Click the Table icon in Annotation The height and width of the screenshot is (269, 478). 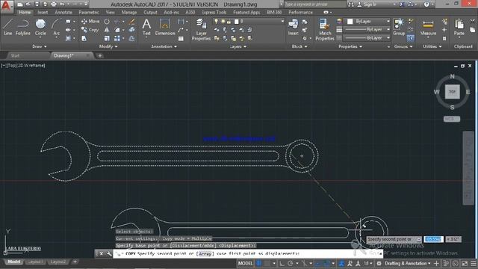pyautogui.click(x=181, y=38)
